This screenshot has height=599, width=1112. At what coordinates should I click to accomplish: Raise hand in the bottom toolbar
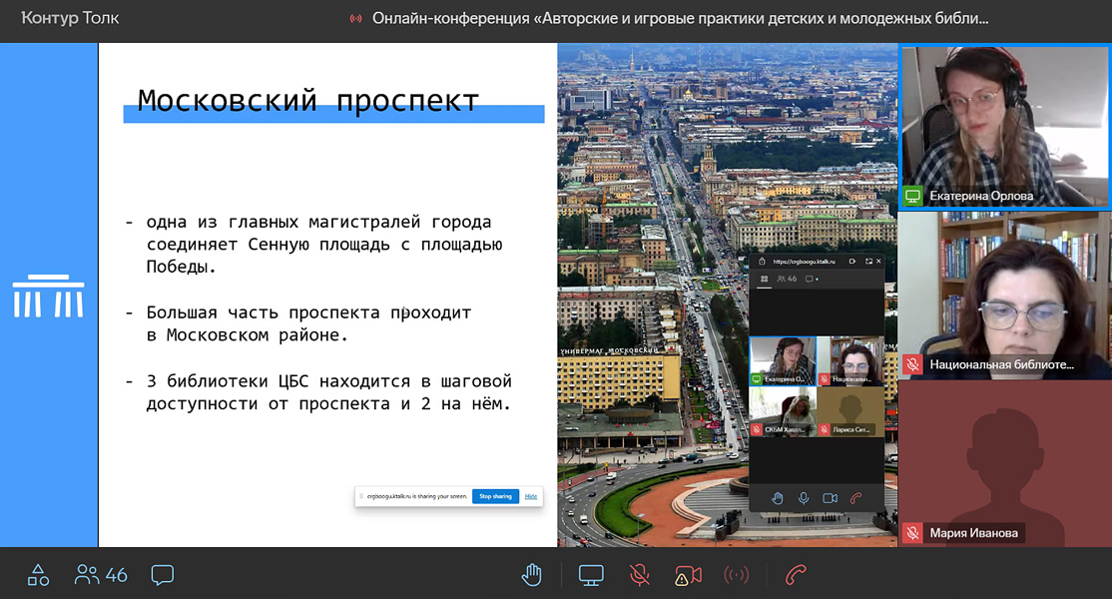click(x=532, y=575)
